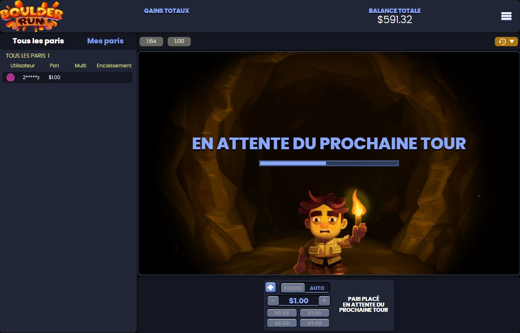520x333 pixels.
Task: Click the GAINS TOTAUX label
Action: [x=166, y=11]
